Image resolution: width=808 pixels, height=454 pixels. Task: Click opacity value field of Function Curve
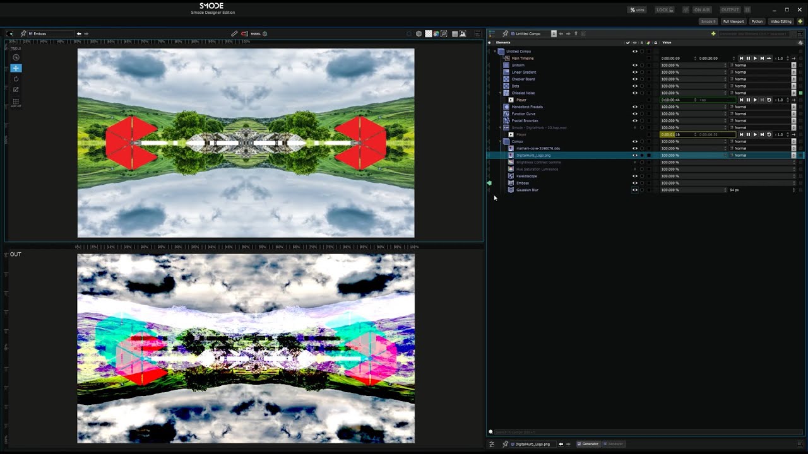click(x=693, y=113)
